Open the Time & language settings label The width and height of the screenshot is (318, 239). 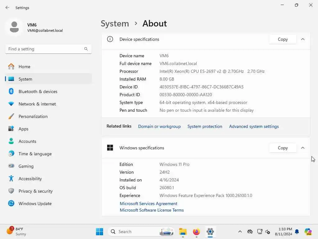[x=35, y=154]
